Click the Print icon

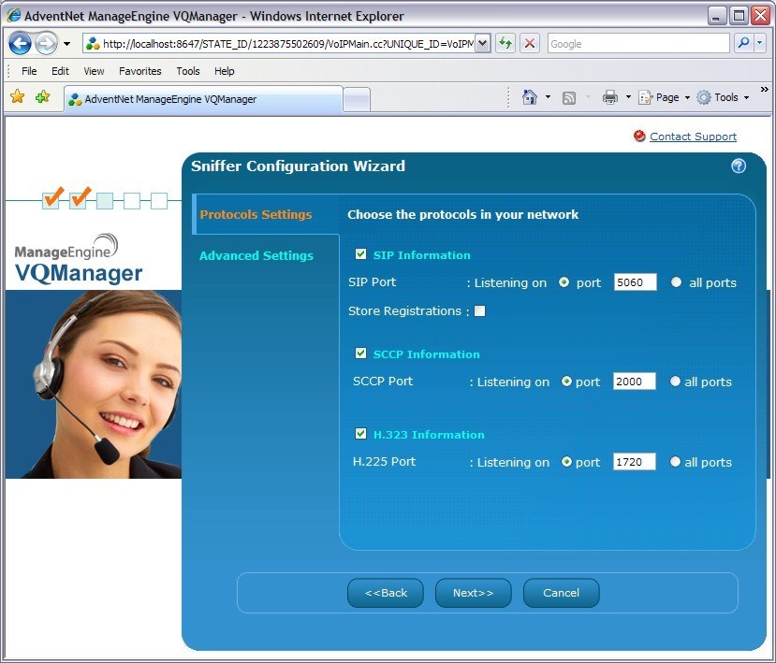click(x=609, y=97)
